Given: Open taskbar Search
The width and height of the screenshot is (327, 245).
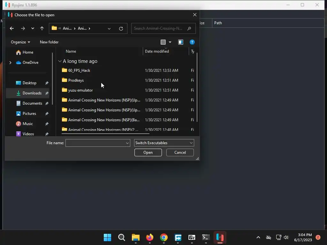Looking at the screenshot, I should pos(122,237).
